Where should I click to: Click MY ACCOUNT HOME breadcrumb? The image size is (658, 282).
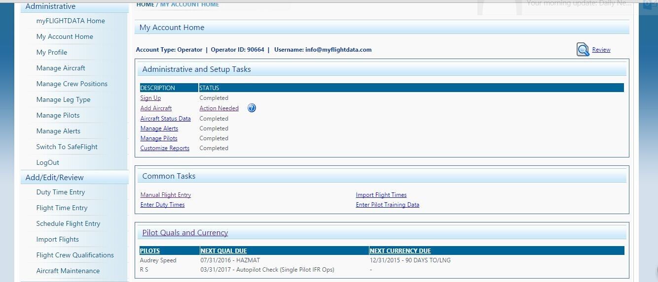189,4
